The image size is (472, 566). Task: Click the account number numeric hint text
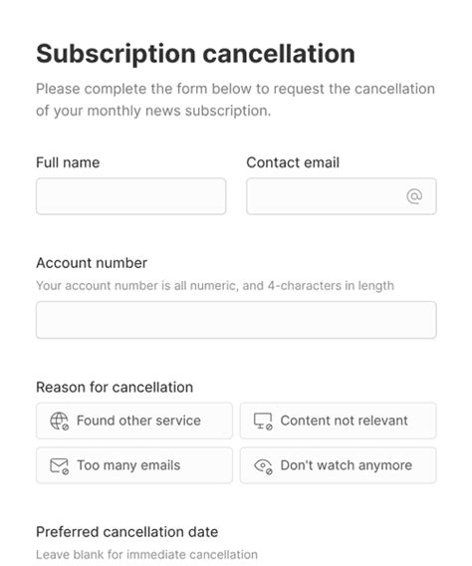[x=215, y=286]
